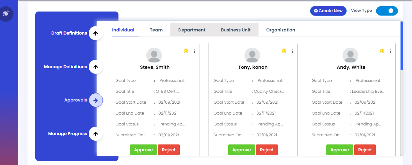Approve Steve Smith's goal
This screenshot has width=412, height=165.
[143, 150]
